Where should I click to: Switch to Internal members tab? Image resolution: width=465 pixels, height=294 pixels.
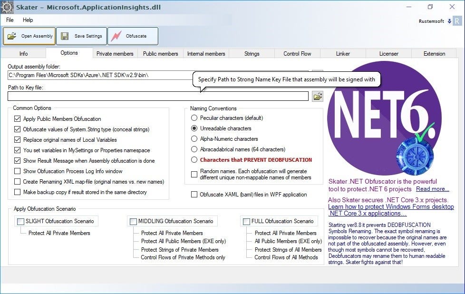pyautogui.click(x=206, y=54)
